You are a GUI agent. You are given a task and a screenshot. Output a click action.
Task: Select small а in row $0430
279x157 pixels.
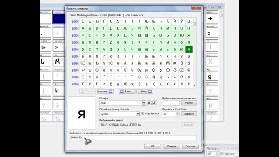83,42
